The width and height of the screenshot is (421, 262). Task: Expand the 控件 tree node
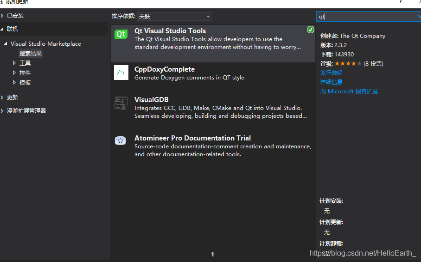tap(14, 73)
